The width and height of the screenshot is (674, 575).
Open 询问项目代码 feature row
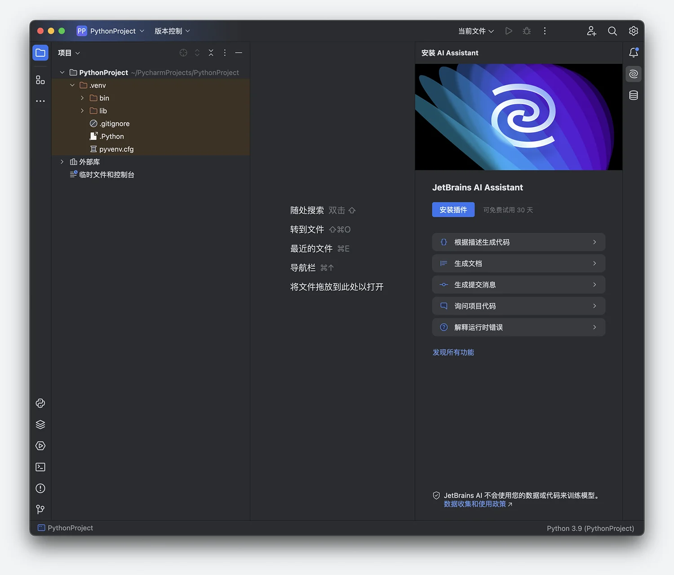(x=519, y=306)
